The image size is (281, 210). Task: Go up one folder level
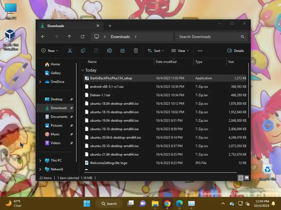coord(69,37)
